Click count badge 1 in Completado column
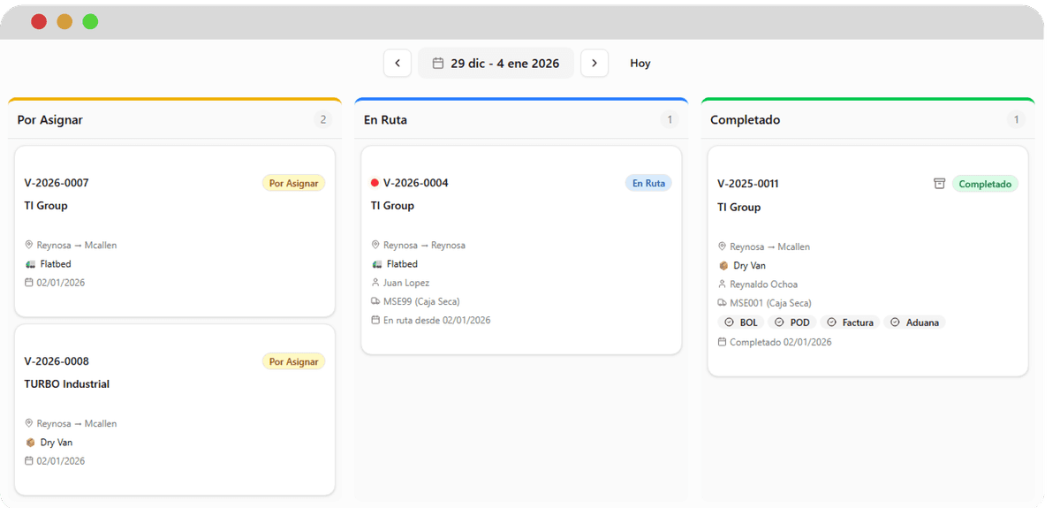This screenshot has width=1060, height=508. [1016, 119]
